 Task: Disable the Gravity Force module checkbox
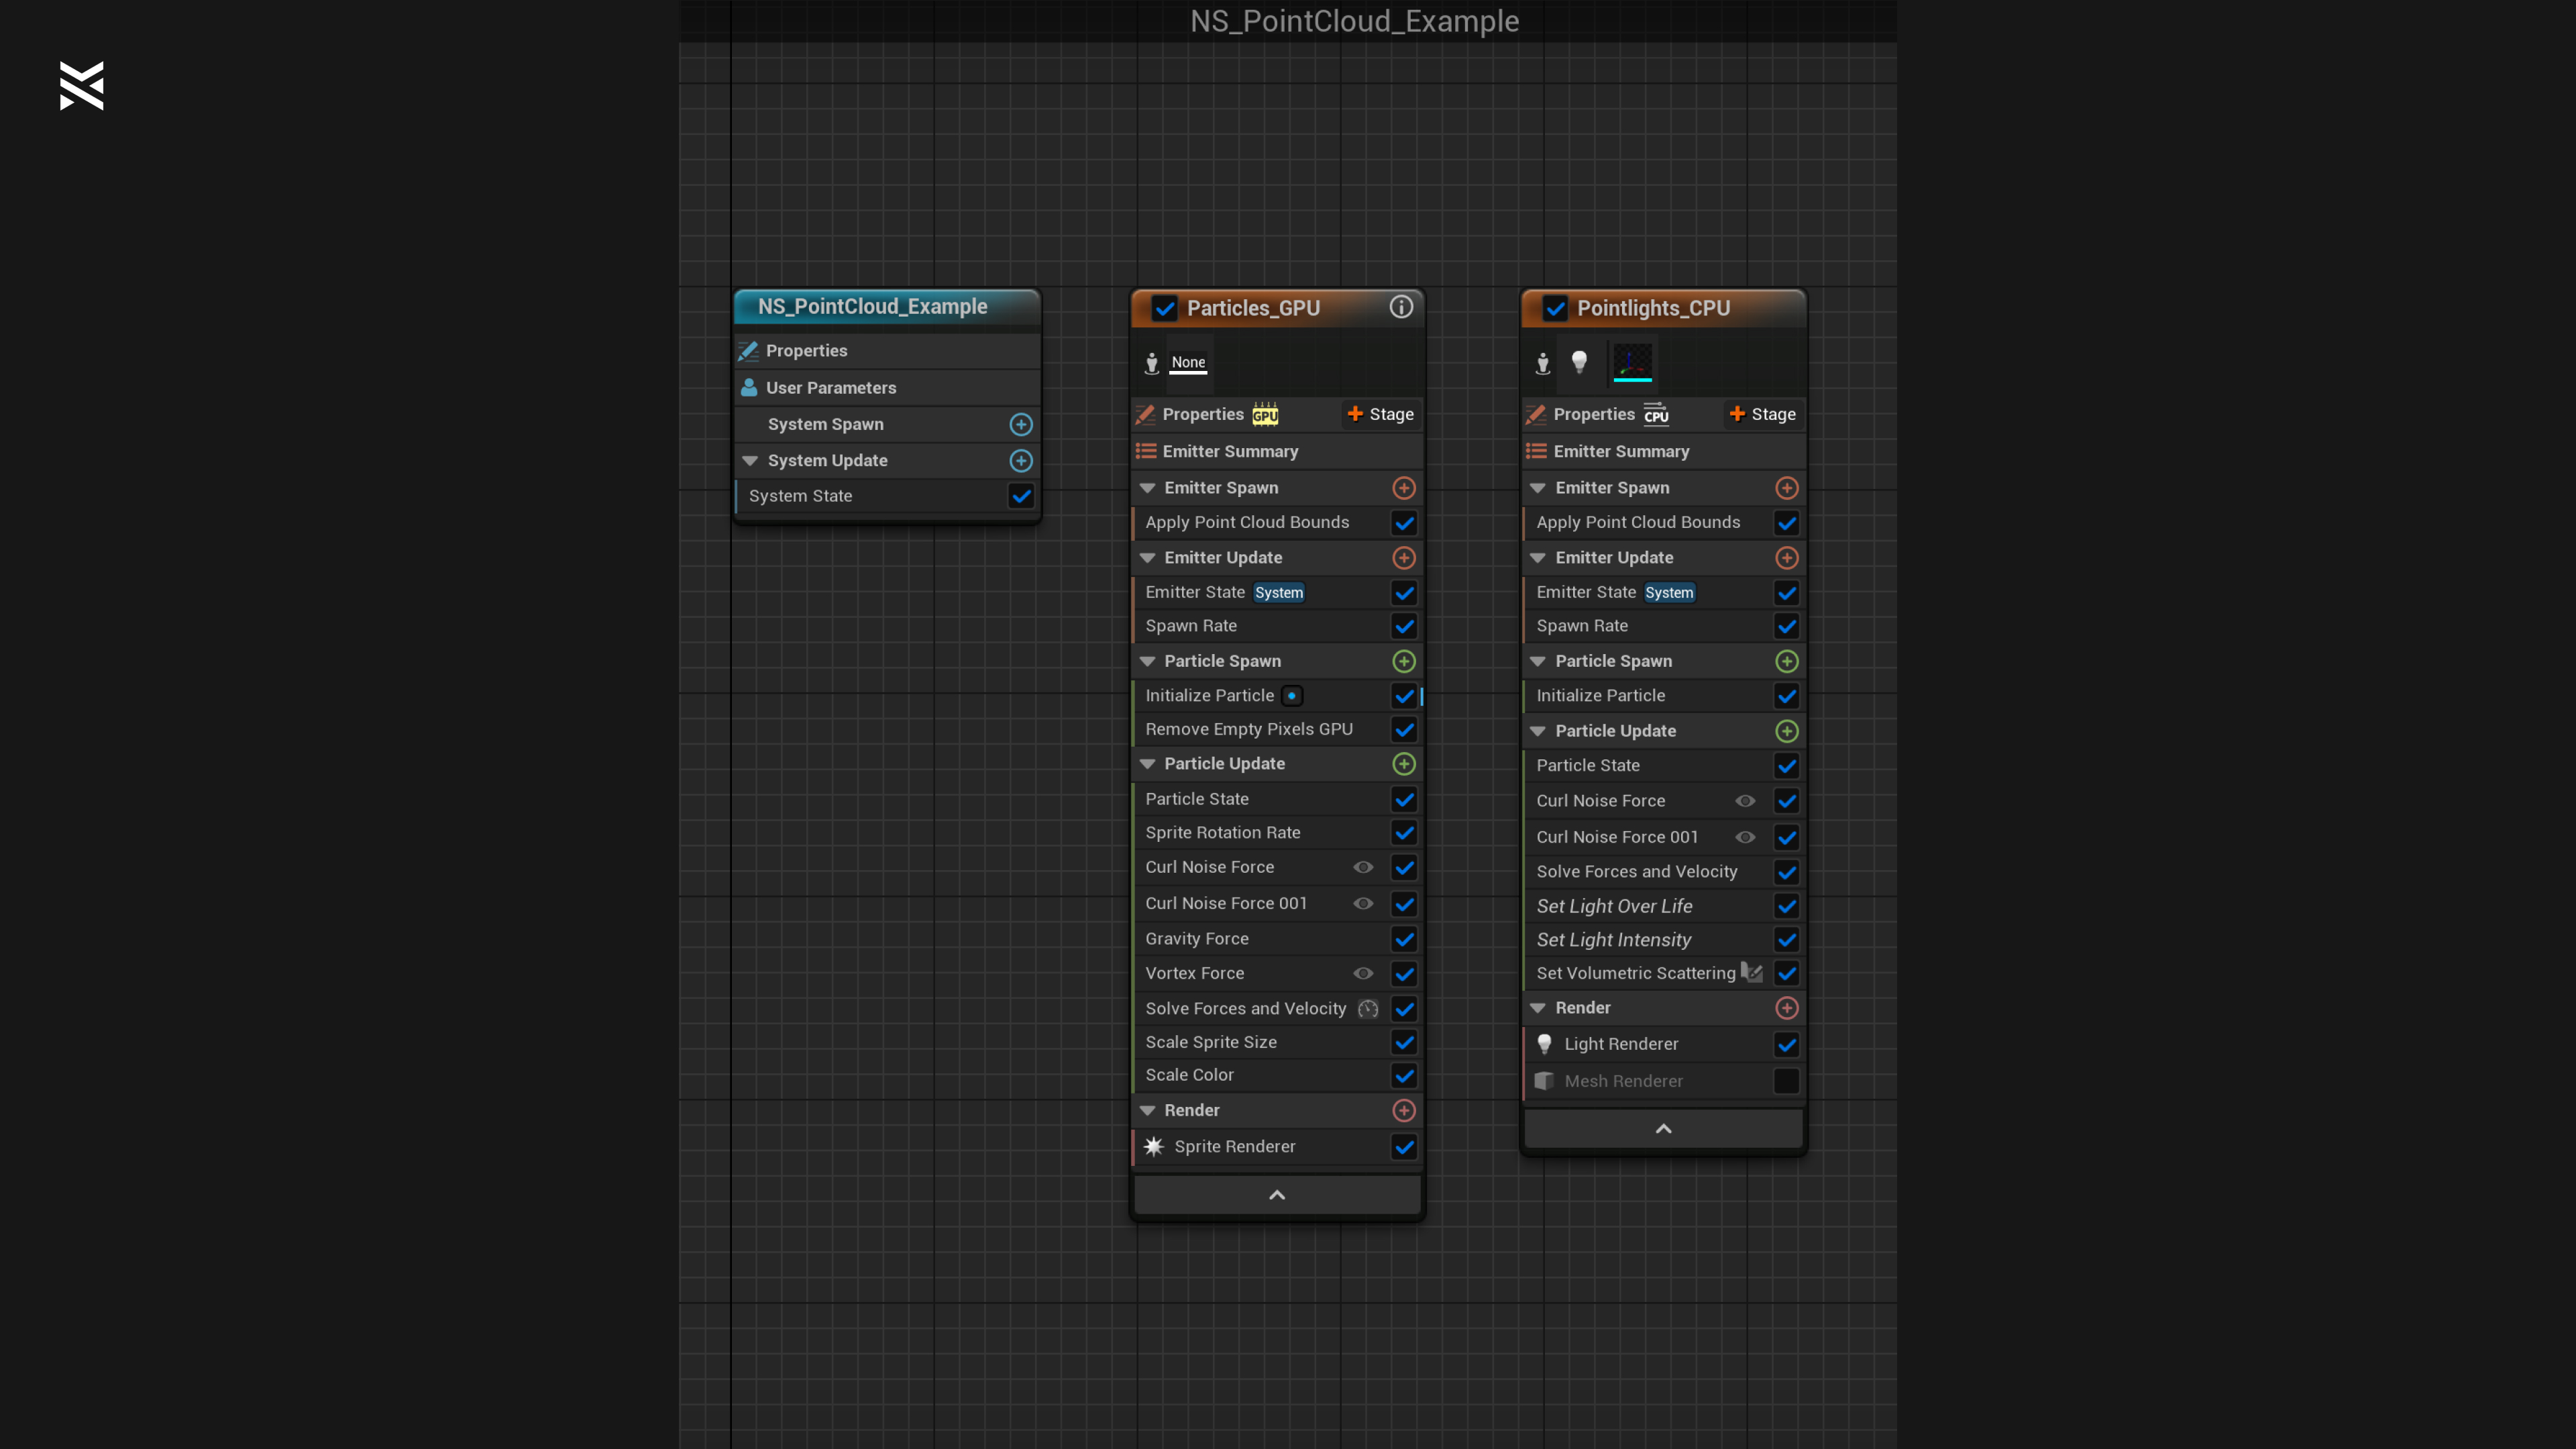(x=1404, y=939)
